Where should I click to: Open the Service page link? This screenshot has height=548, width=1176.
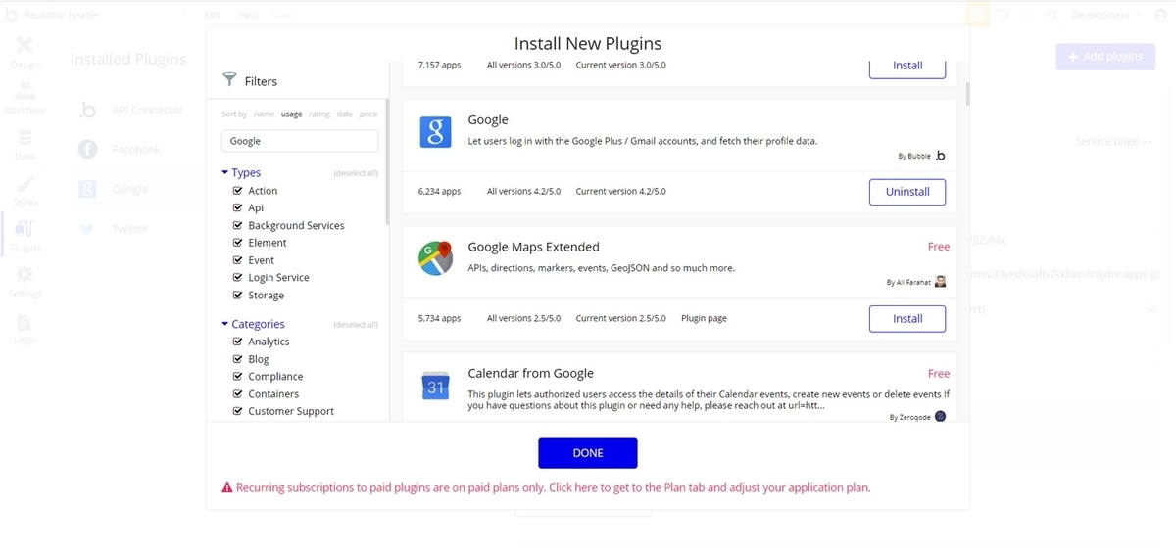[1113, 141]
